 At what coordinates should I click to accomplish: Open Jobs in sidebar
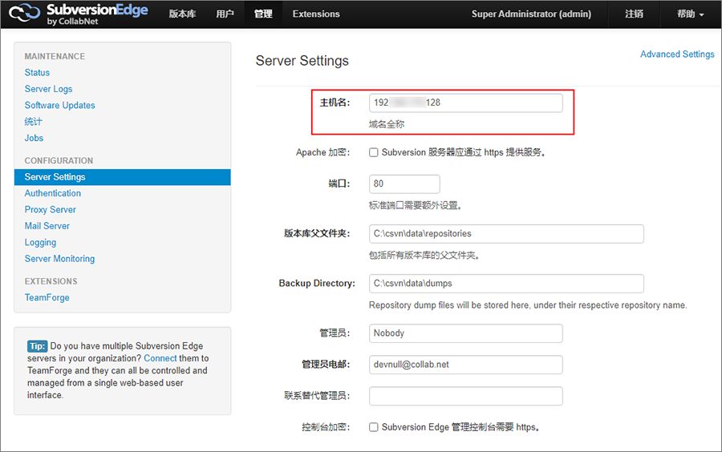tap(34, 138)
